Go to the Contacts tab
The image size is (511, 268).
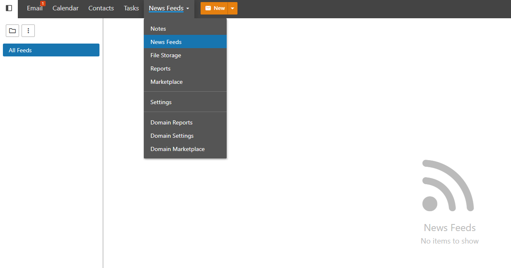coord(101,8)
